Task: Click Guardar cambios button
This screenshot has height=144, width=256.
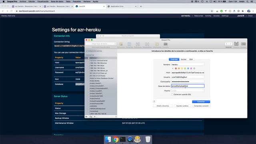Action: coord(182,106)
